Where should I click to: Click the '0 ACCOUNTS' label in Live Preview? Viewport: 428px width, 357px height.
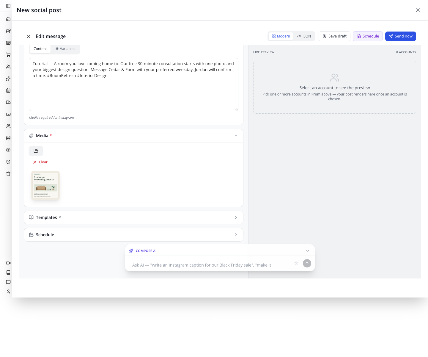pos(406,52)
